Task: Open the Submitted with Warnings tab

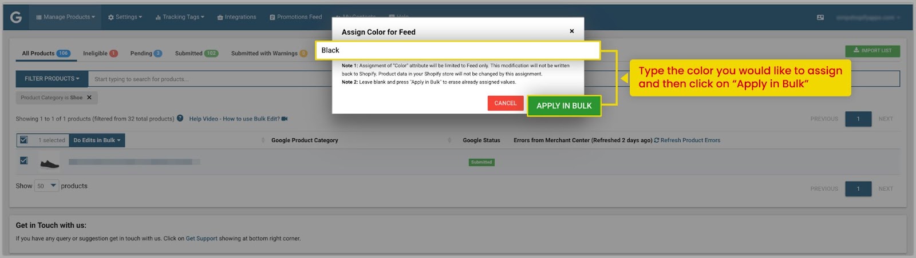Action: click(x=269, y=54)
